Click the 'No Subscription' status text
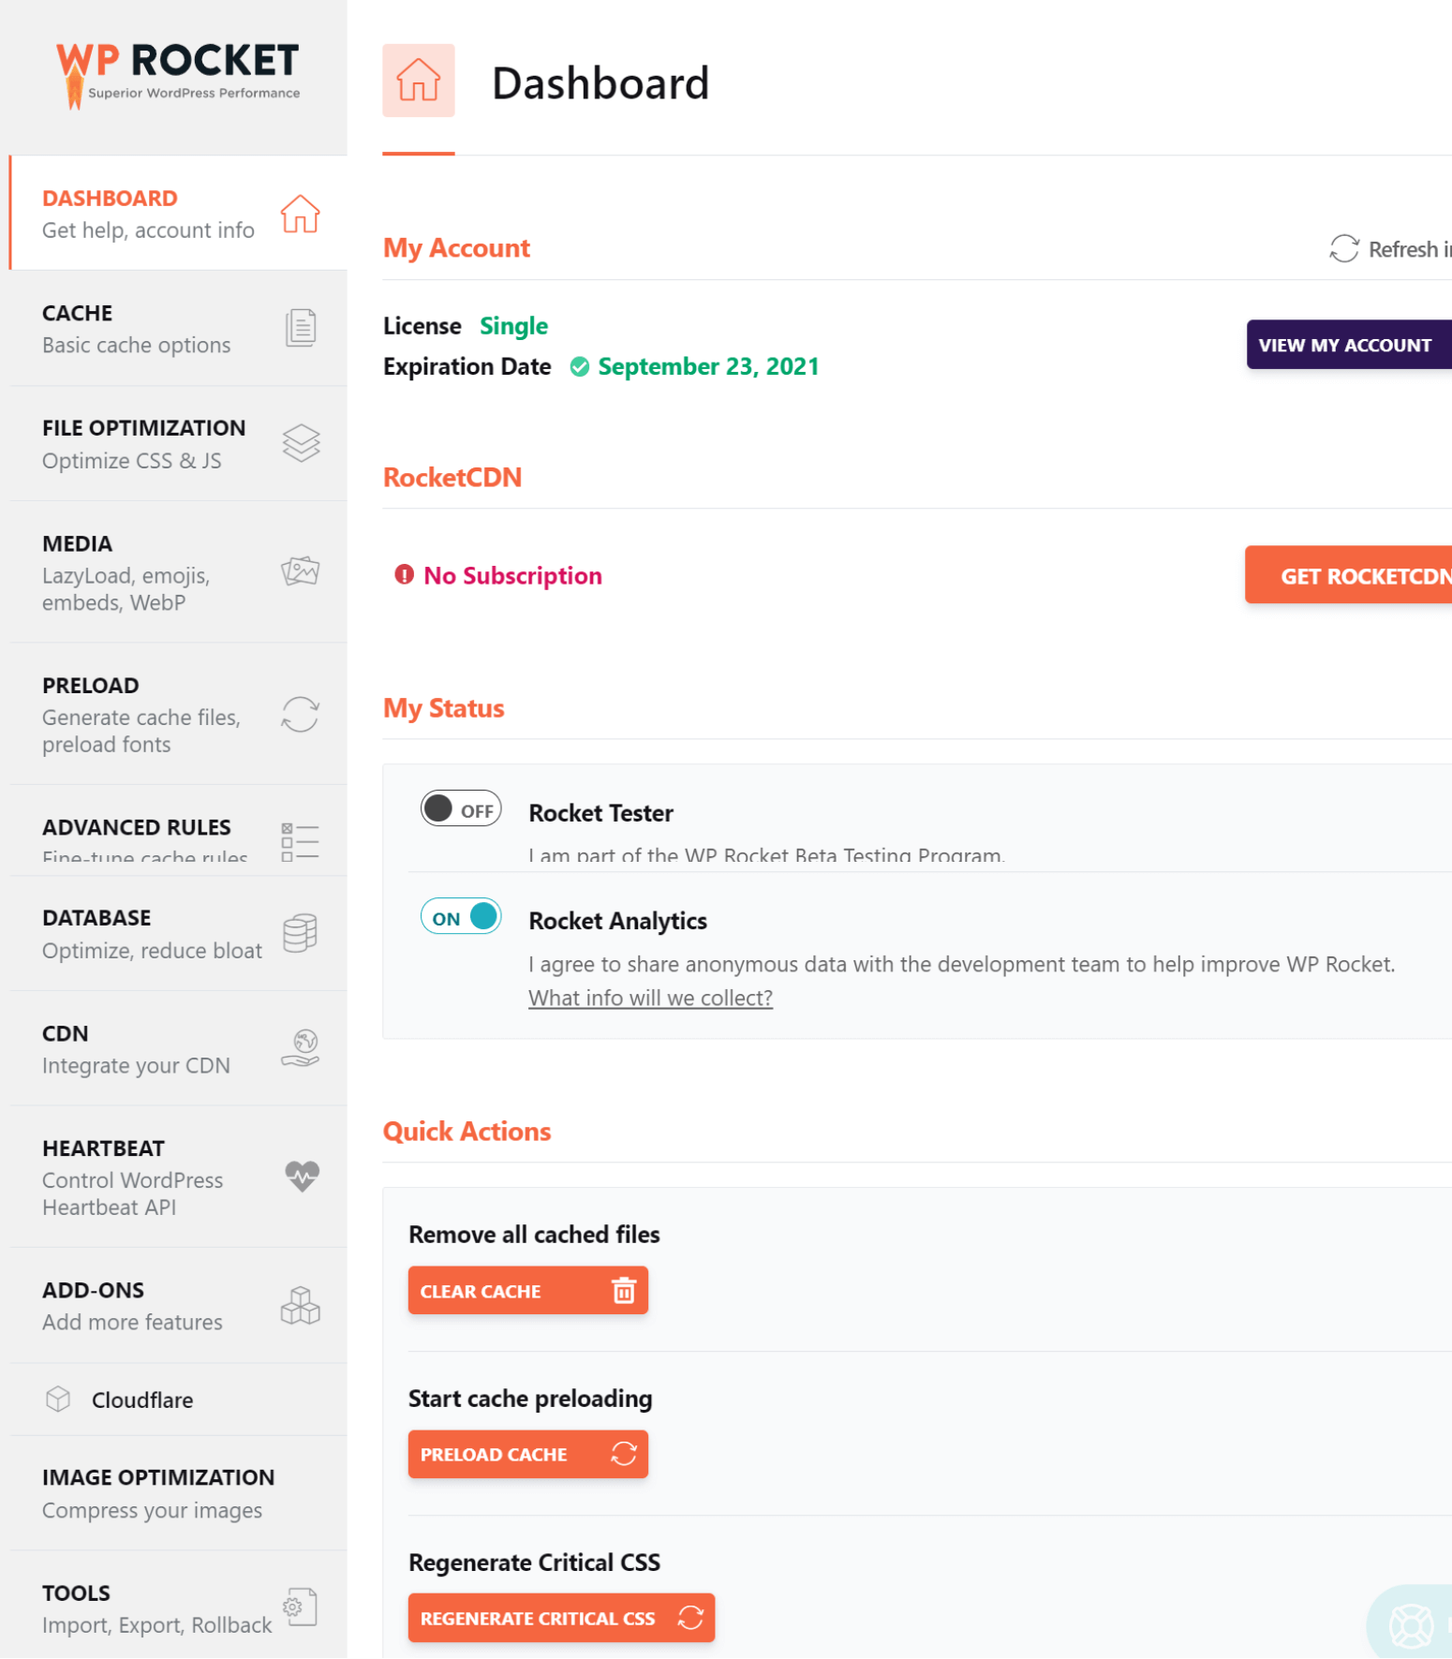Viewport: 1452px width, 1659px height. pos(512,575)
